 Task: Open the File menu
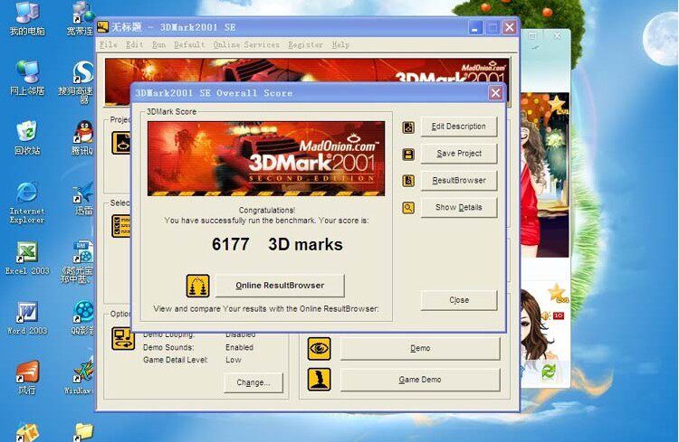tap(109, 44)
